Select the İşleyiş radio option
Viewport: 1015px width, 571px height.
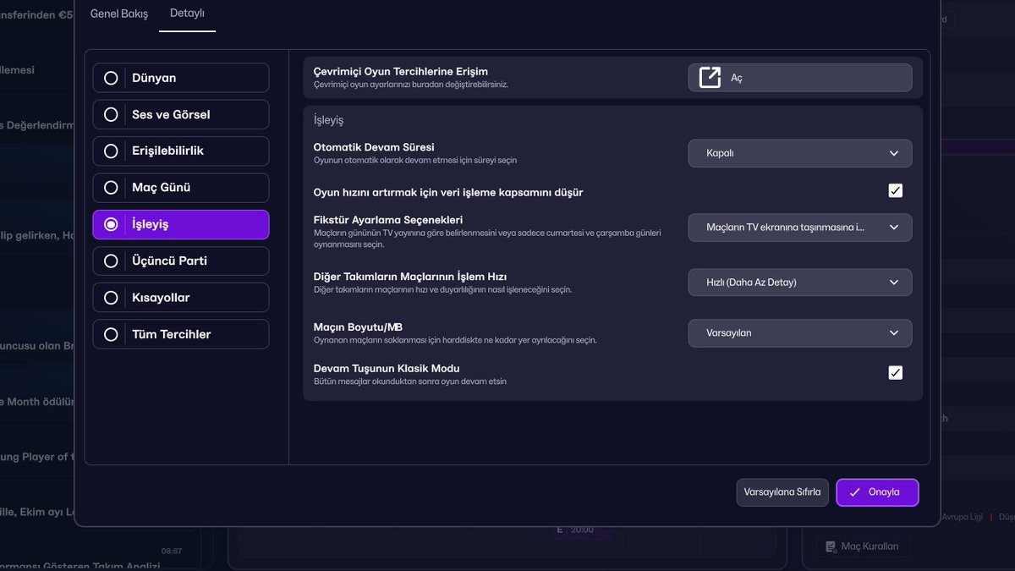tap(181, 224)
